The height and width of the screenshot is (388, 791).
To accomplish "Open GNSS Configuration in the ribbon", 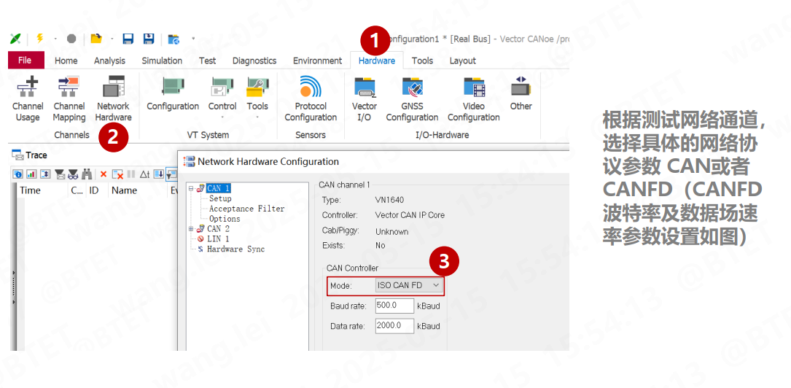I will coord(412,99).
